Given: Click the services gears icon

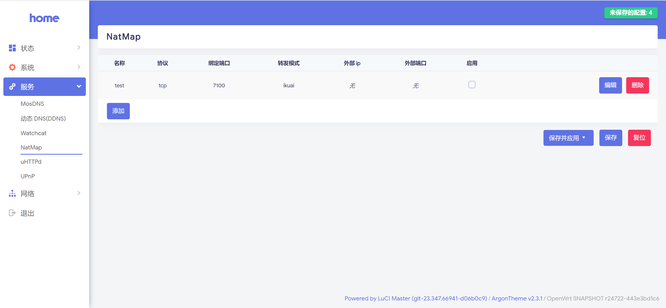Looking at the screenshot, I should [x=12, y=87].
